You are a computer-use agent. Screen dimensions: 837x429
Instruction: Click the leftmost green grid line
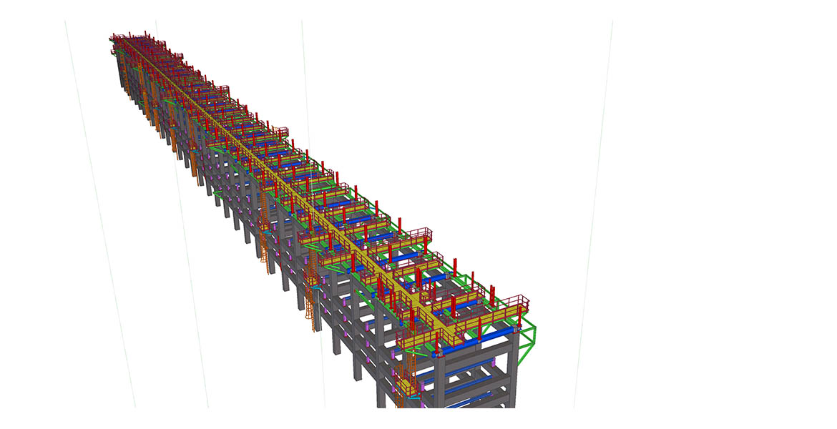click(x=100, y=214)
